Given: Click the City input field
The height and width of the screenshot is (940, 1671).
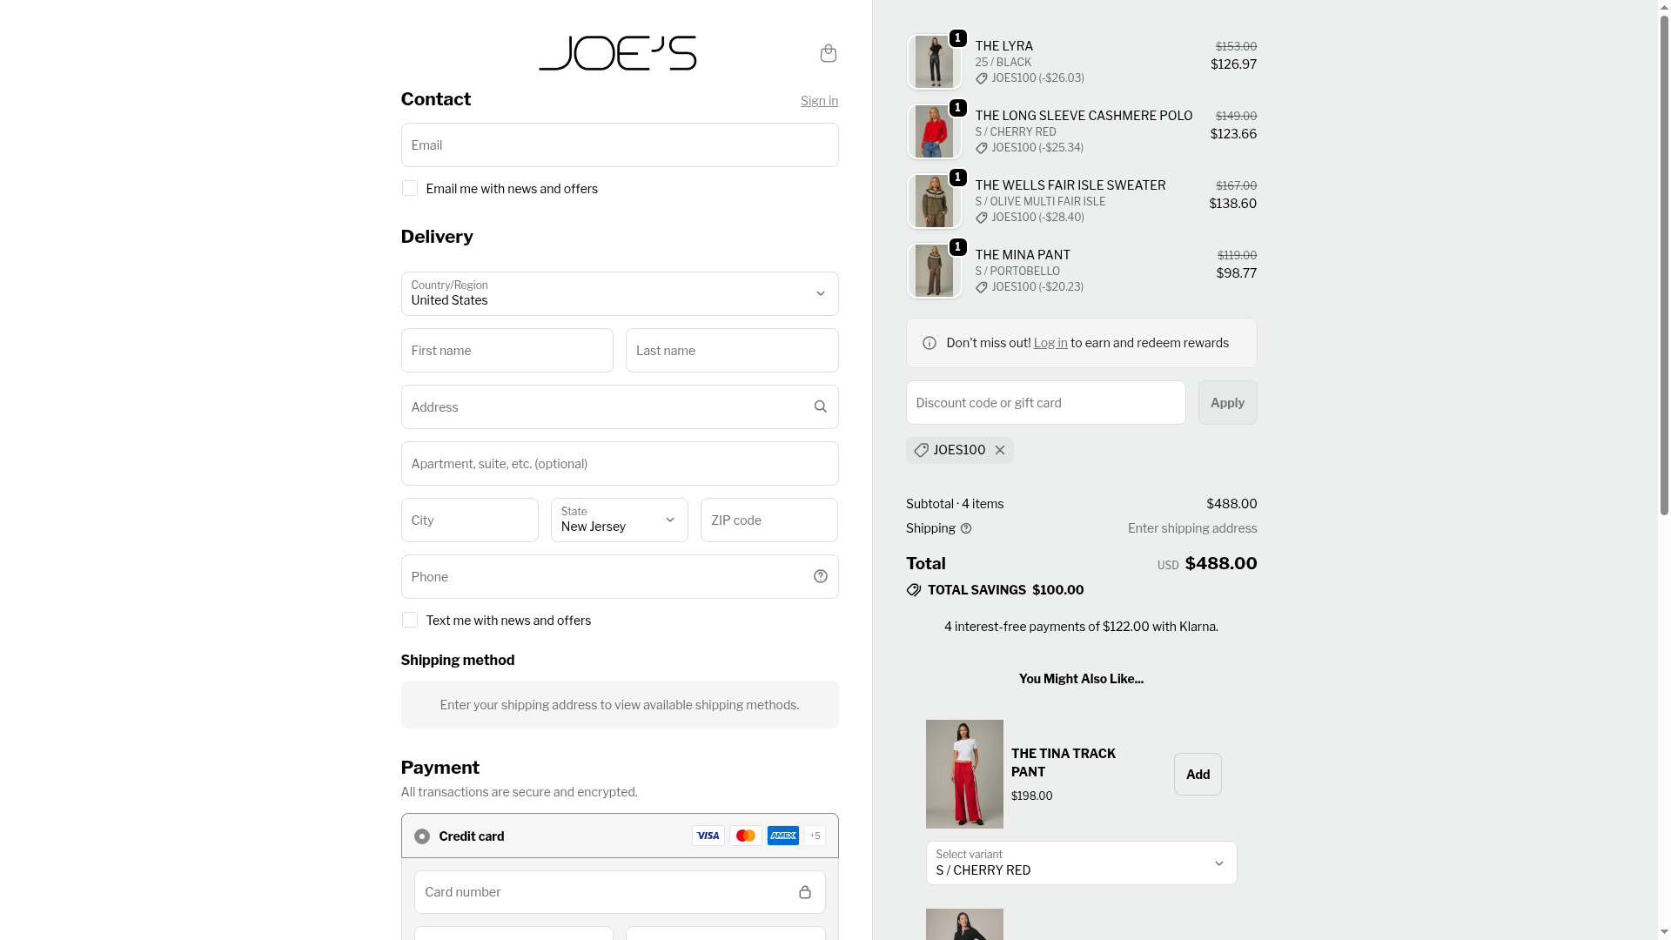Looking at the screenshot, I should coord(470,520).
